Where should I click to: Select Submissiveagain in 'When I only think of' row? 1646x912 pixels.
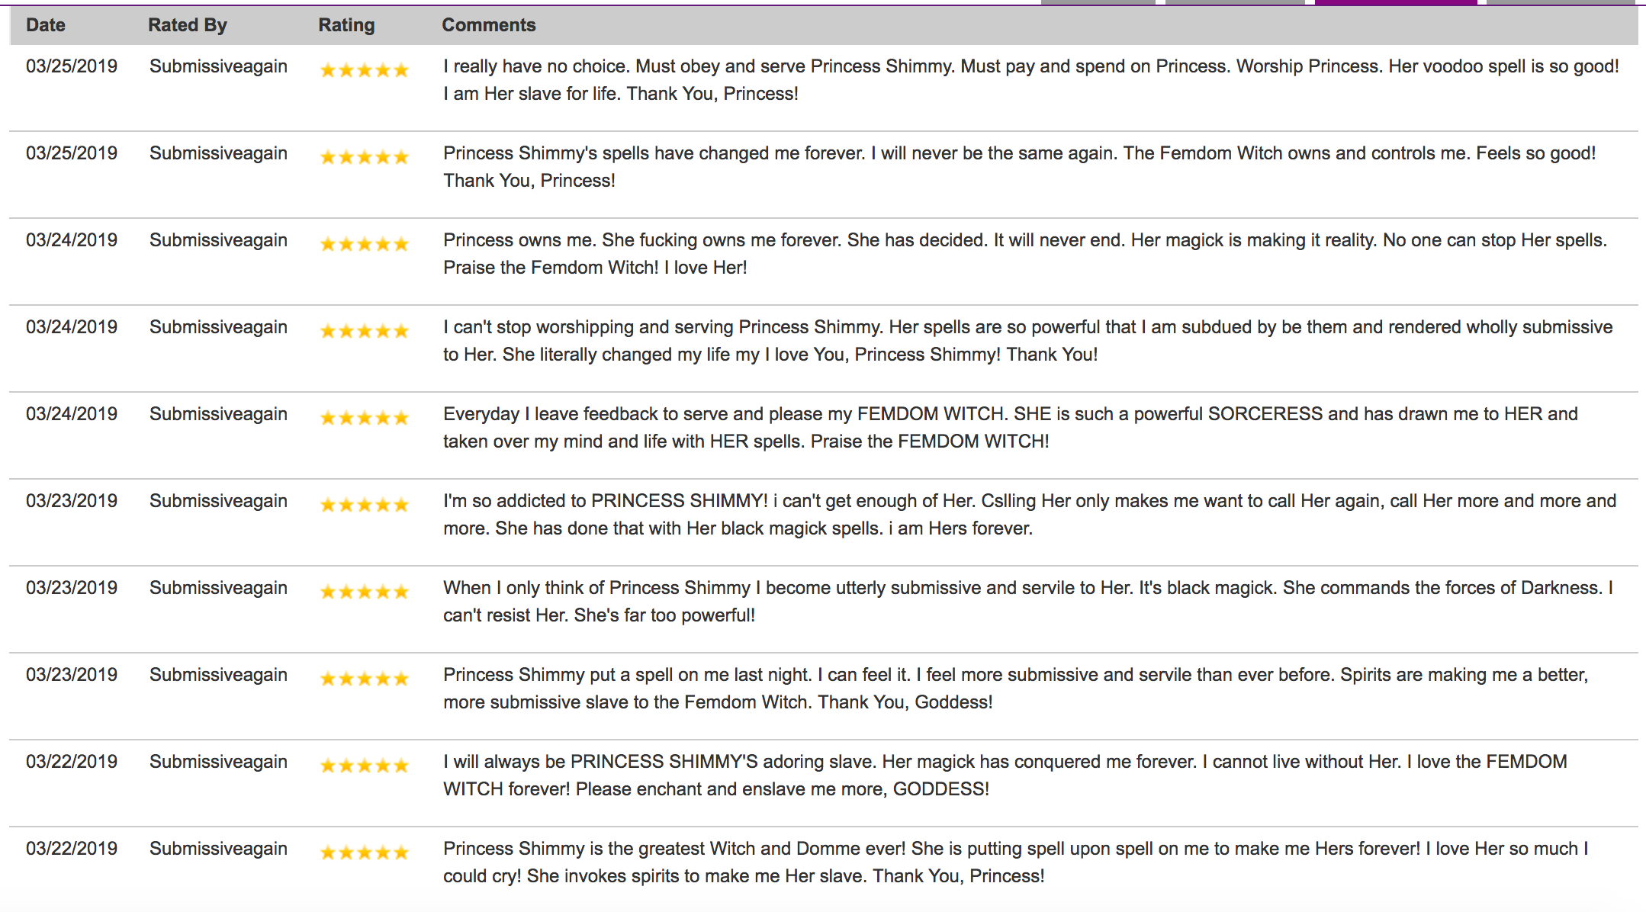point(218,589)
